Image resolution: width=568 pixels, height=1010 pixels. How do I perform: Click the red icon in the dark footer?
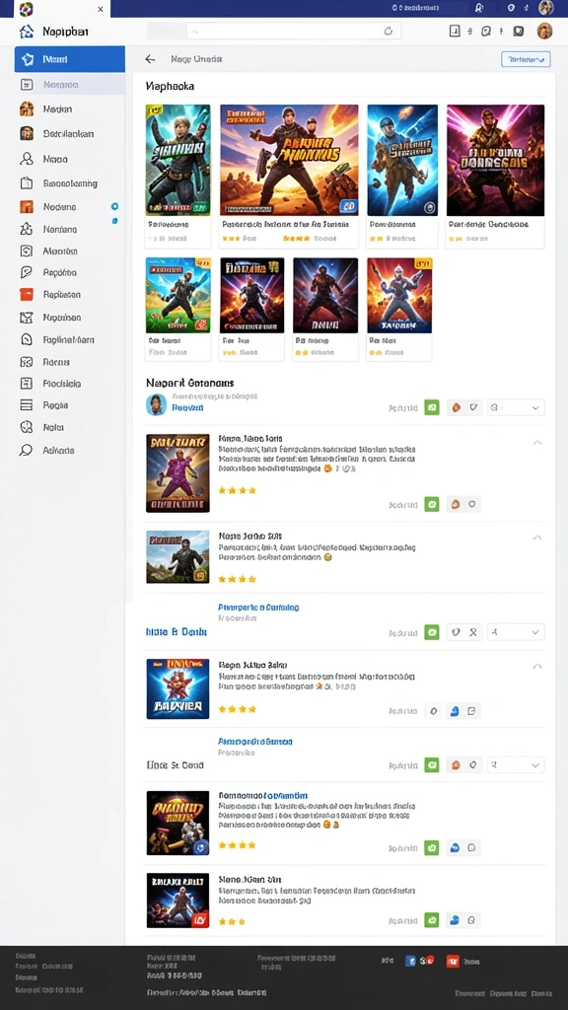[x=452, y=961]
